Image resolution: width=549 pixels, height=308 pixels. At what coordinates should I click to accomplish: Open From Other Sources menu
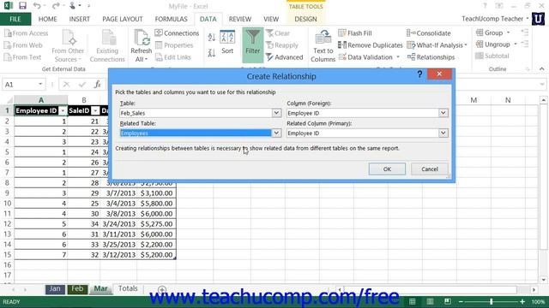coord(68,46)
